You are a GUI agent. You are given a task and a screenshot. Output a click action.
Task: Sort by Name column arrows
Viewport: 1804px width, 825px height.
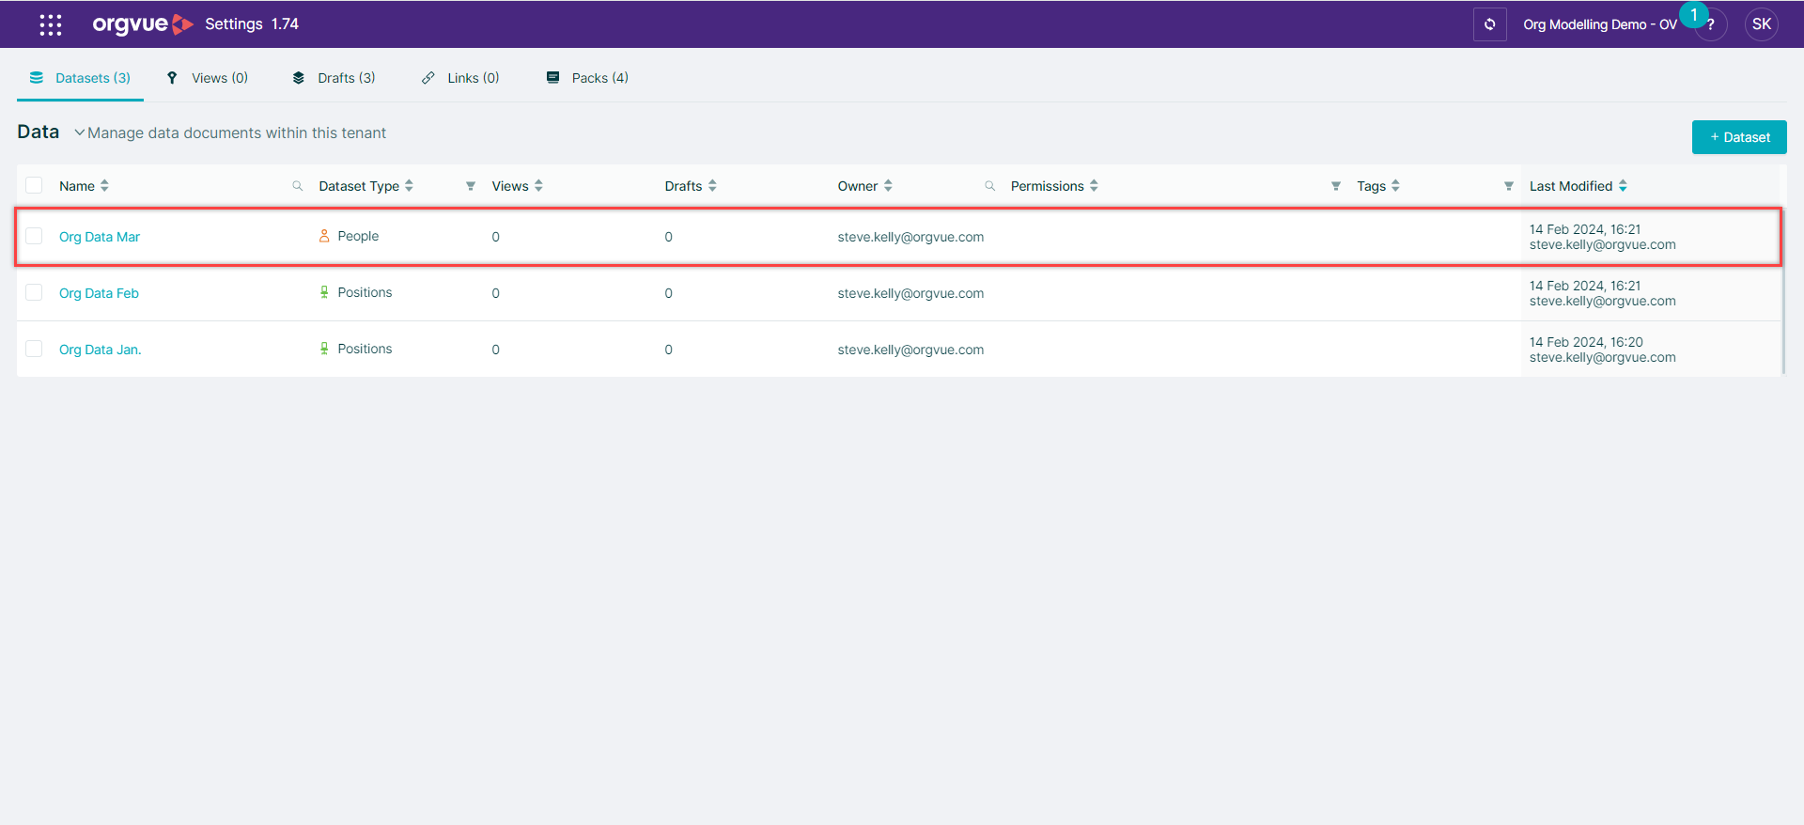tap(104, 186)
